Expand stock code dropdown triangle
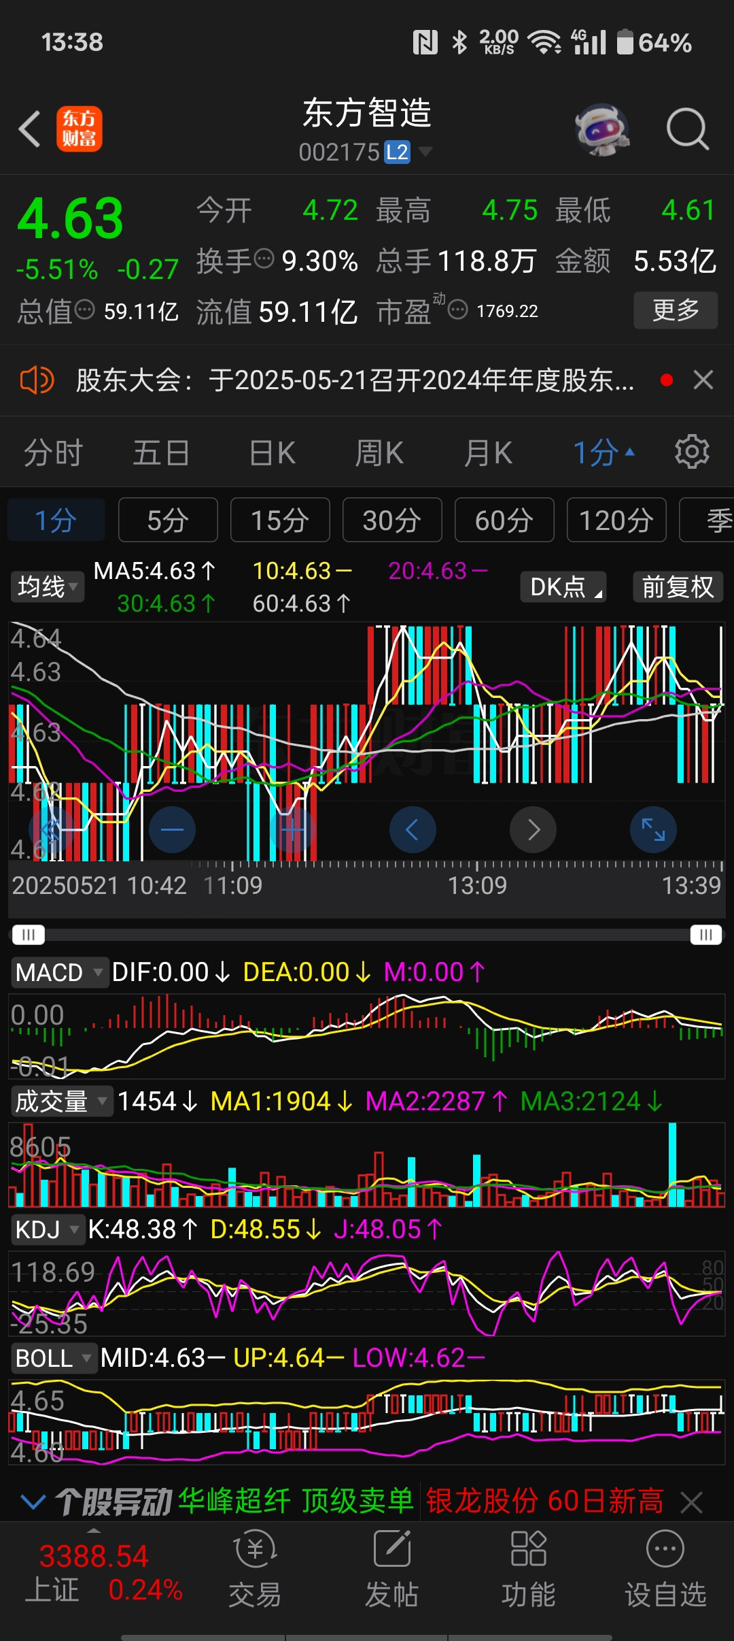Viewport: 734px width, 1641px height. [x=425, y=150]
